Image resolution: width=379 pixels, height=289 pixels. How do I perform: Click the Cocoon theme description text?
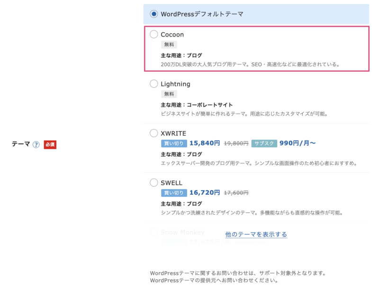coord(250,64)
